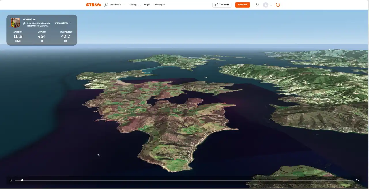Click the athlete photo thumbnail
Screen dimensions: 369x189
tap(16, 23)
